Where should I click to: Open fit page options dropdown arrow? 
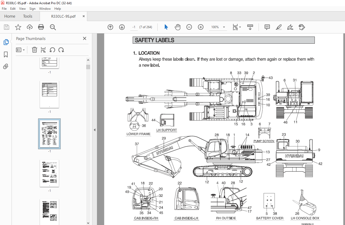[240, 27]
